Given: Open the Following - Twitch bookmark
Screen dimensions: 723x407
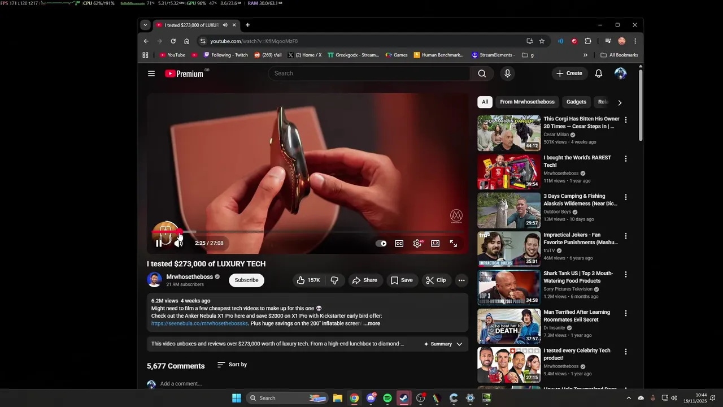Looking at the screenshot, I should [225, 55].
